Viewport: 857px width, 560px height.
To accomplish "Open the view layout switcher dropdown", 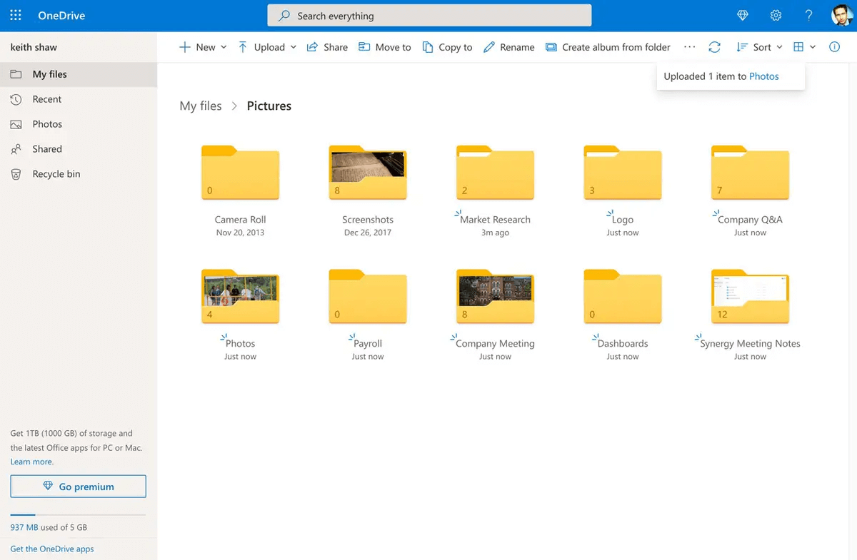I will click(804, 47).
